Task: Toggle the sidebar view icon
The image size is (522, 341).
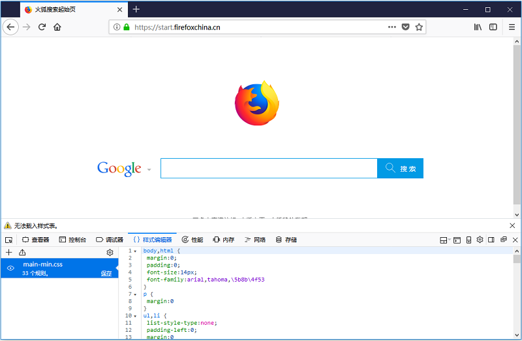Action: pos(493,27)
